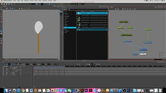
Task: Select the Eraser tool
Action: pyautogui.click(x=1, y=22)
